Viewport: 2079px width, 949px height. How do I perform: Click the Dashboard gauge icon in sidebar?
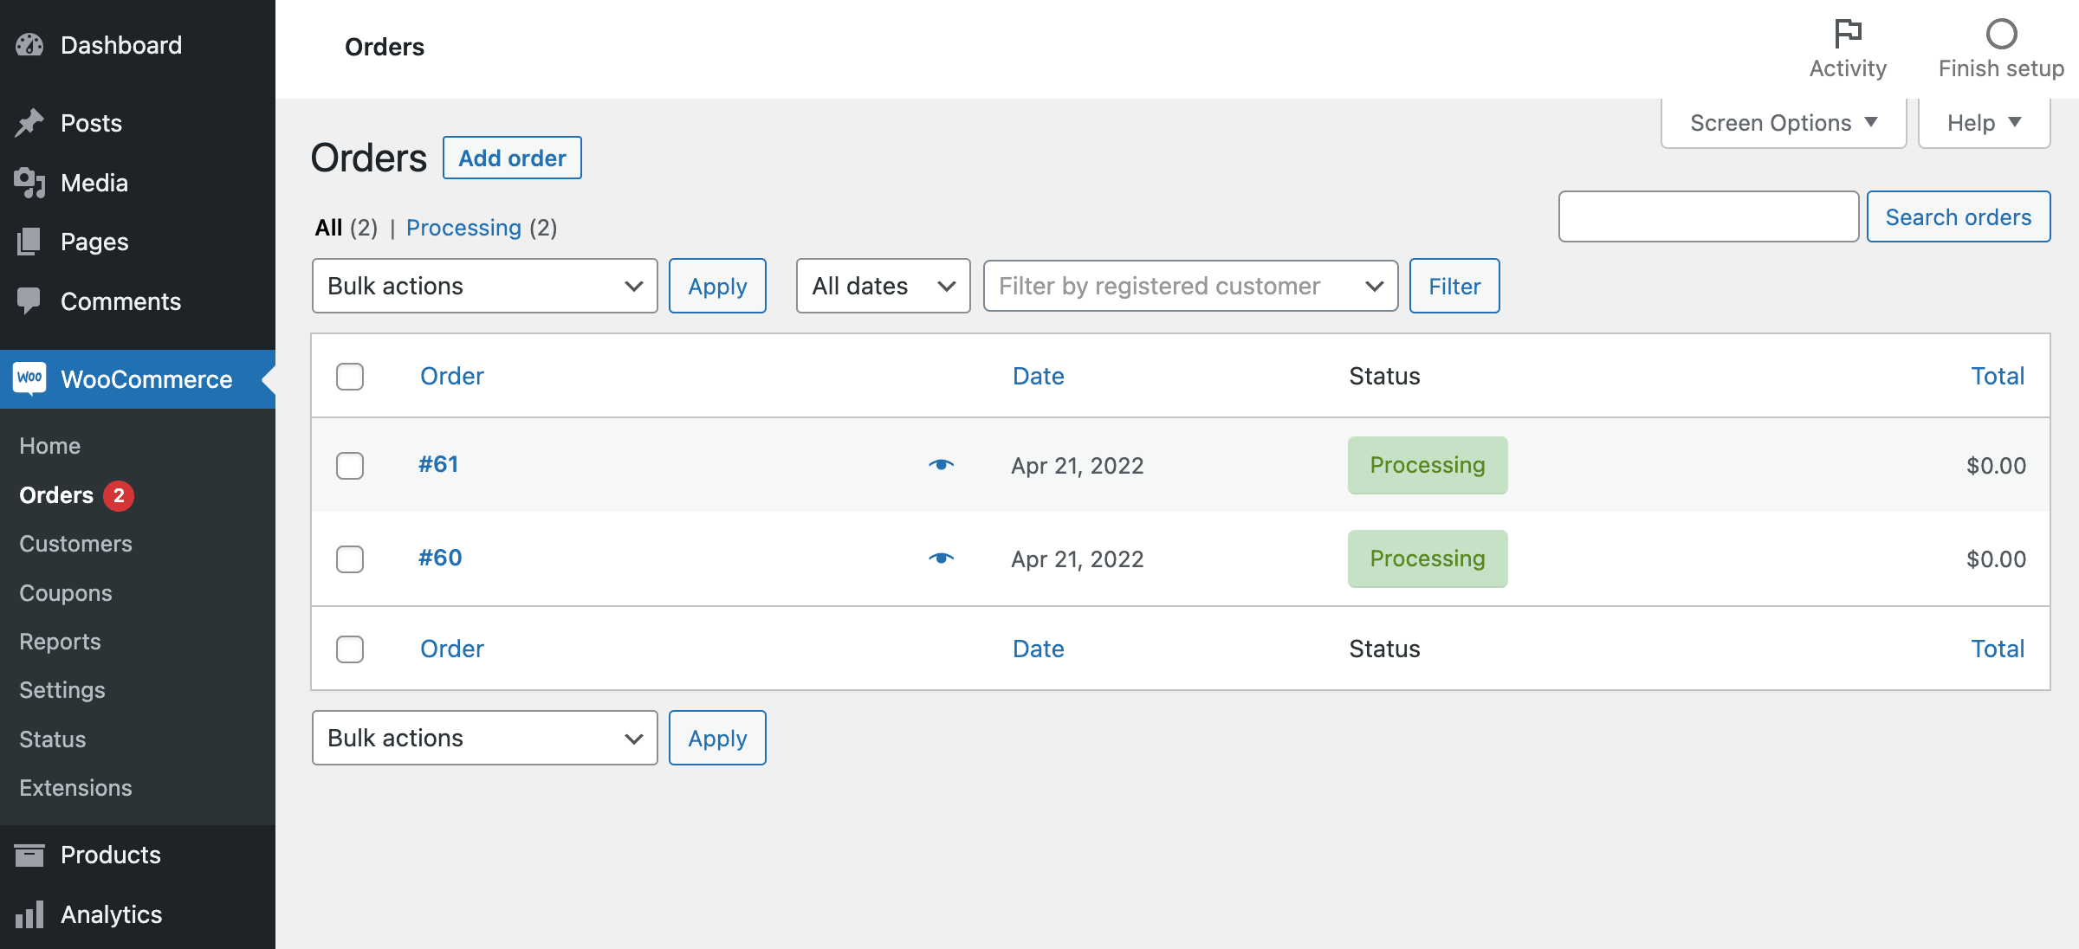(x=29, y=45)
